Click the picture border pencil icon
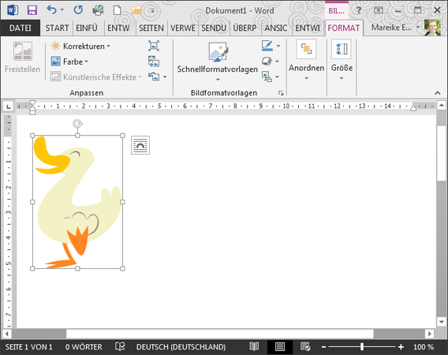448x355 pixels. pos(267,46)
